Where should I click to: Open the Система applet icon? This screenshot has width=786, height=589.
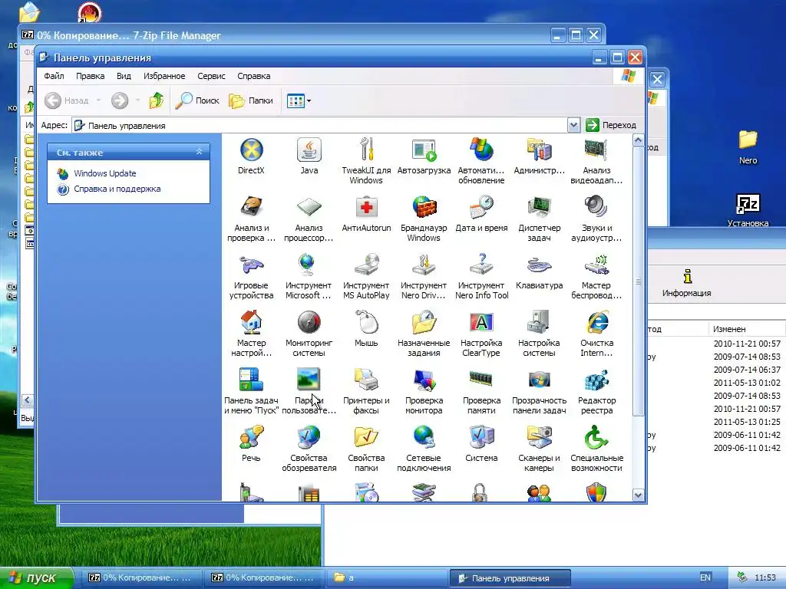481,438
